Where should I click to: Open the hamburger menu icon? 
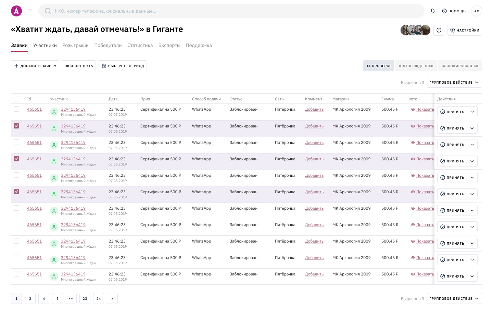(x=30, y=11)
